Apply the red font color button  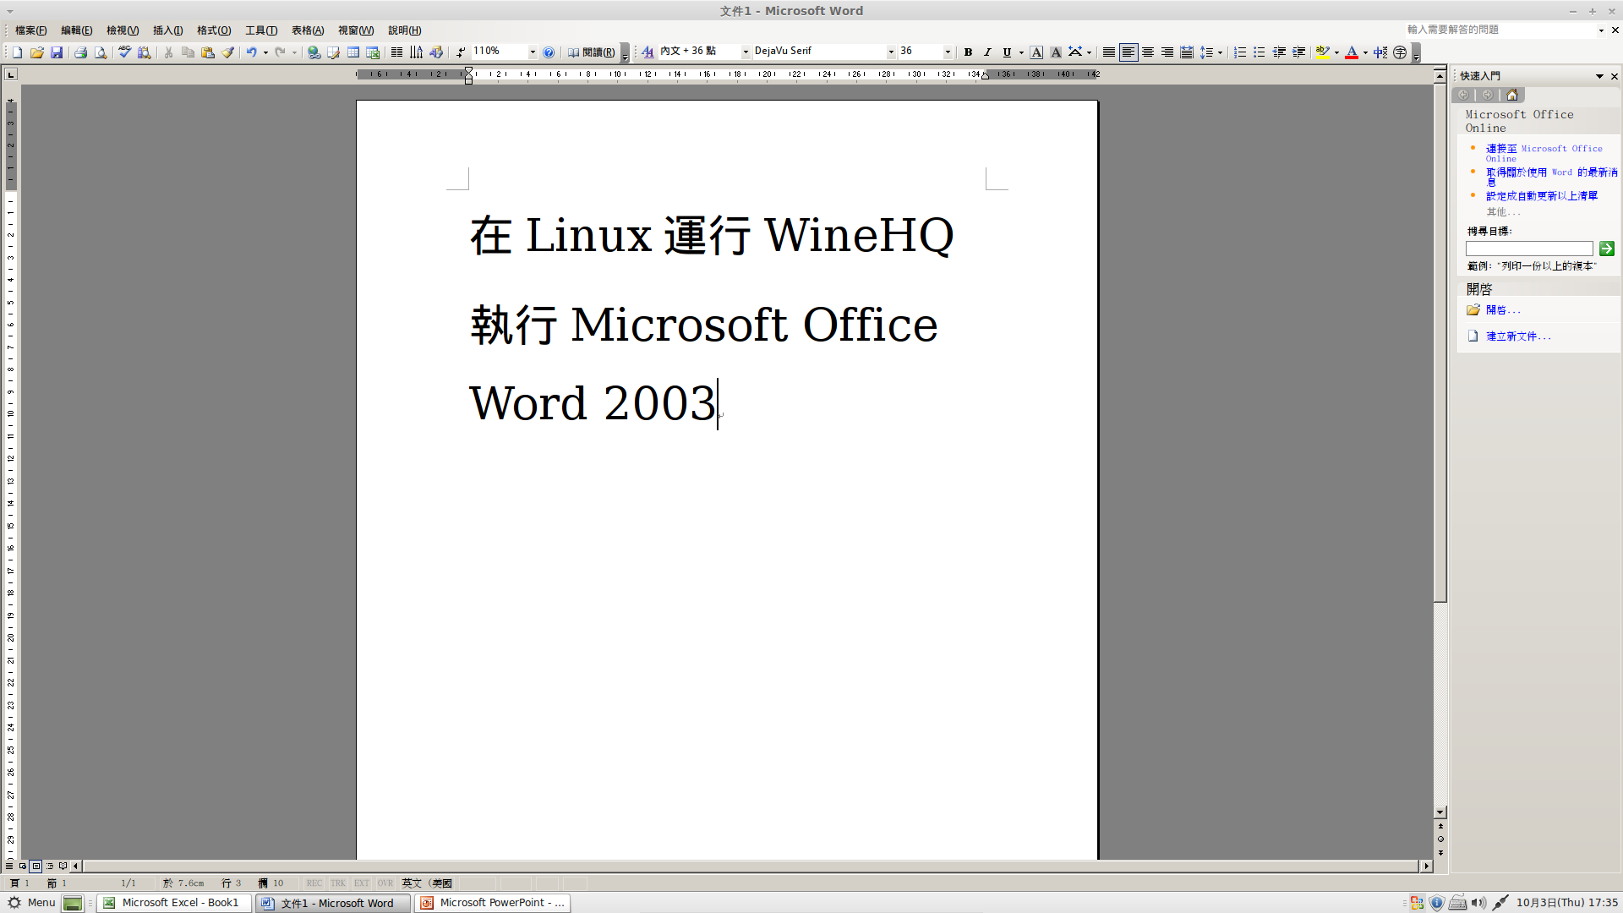click(1352, 52)
